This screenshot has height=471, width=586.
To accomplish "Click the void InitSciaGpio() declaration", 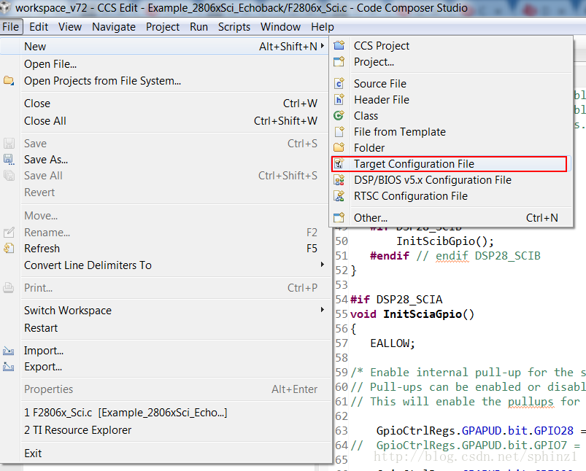I will click(x=412, y=314).
